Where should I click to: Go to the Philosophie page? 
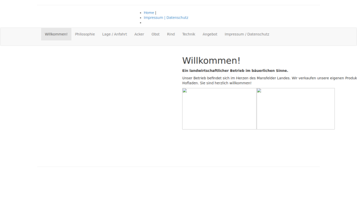click(85, 34)
